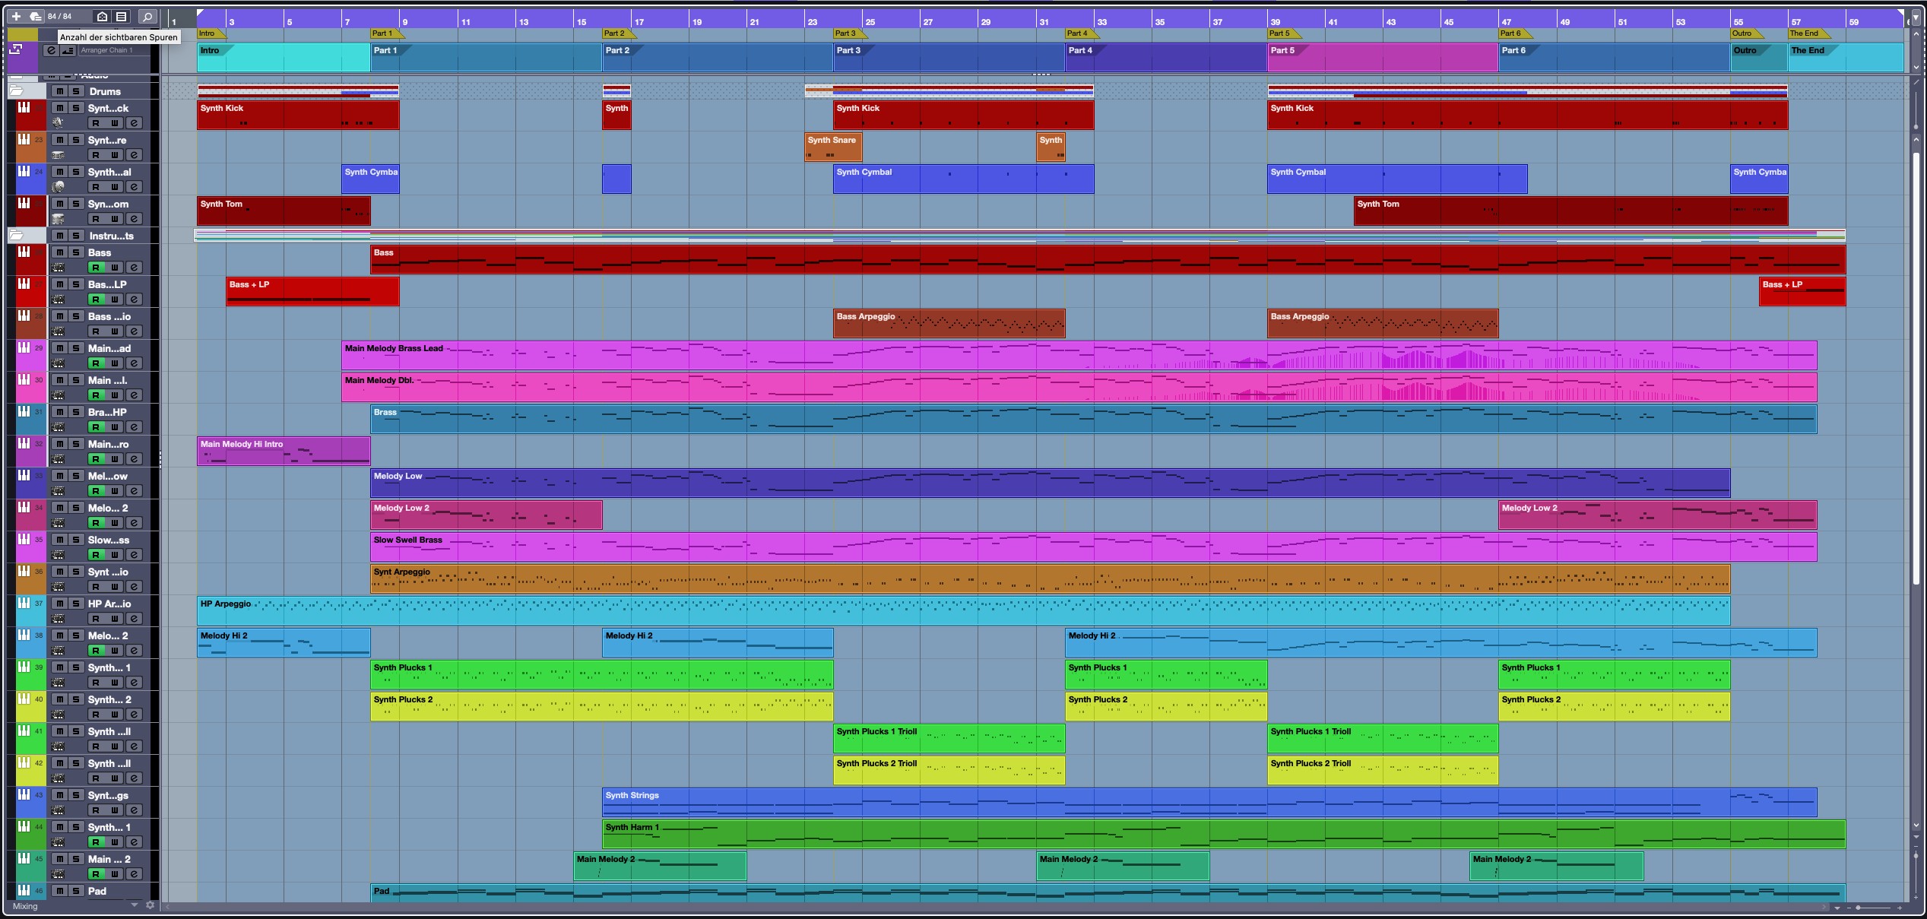This screenshot has width=1927, height=919.
Task: Open track visibility agents icon
Action: (103, 16)
